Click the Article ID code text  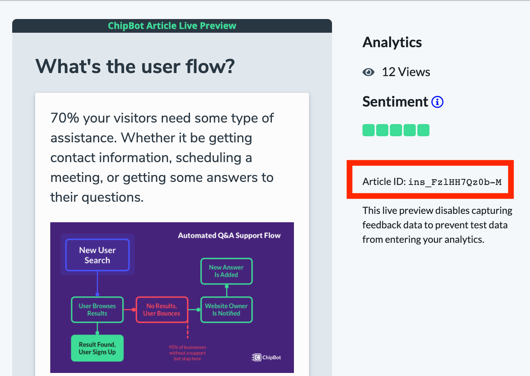(455, 182)
